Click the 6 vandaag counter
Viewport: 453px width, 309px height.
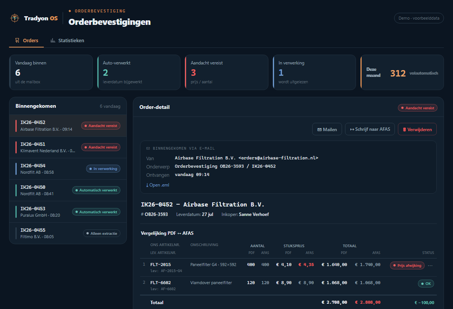click(x=110, y=106)
